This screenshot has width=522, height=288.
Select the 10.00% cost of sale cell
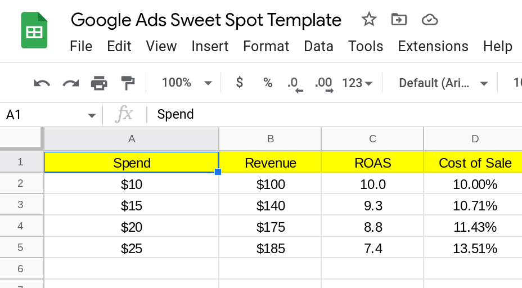coord(473,184)
